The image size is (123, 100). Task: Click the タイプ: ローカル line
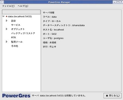[x=52, y=21]
